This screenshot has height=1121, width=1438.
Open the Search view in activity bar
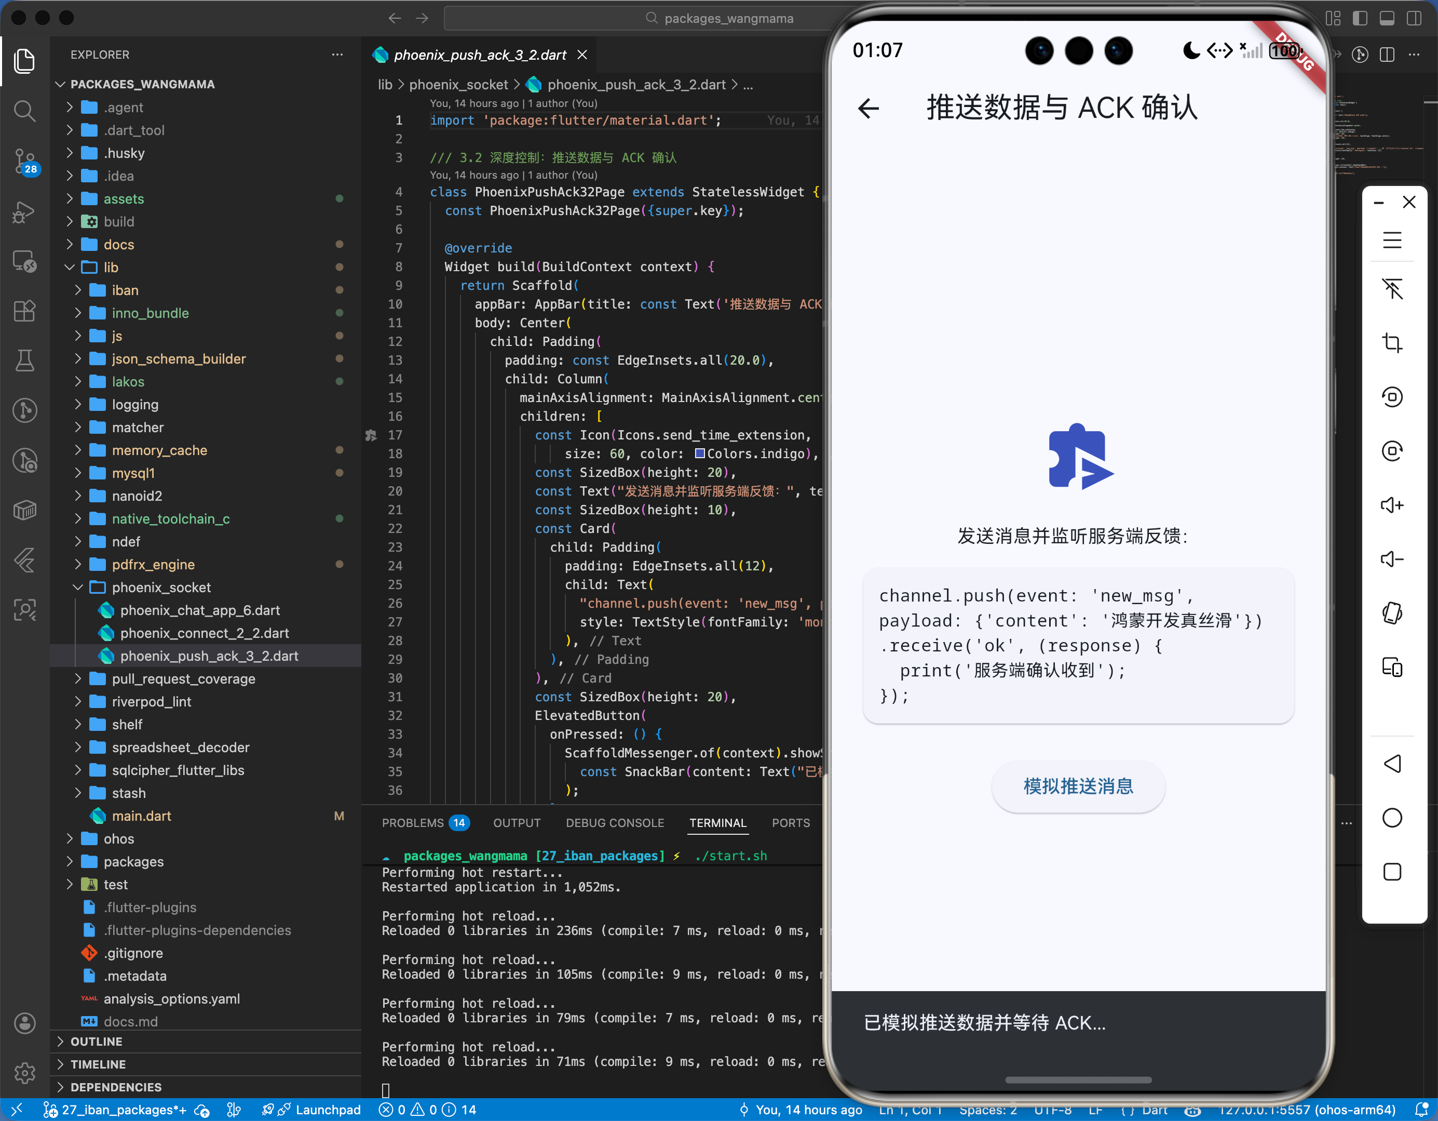pyautogui.click(x=24, y=111)
